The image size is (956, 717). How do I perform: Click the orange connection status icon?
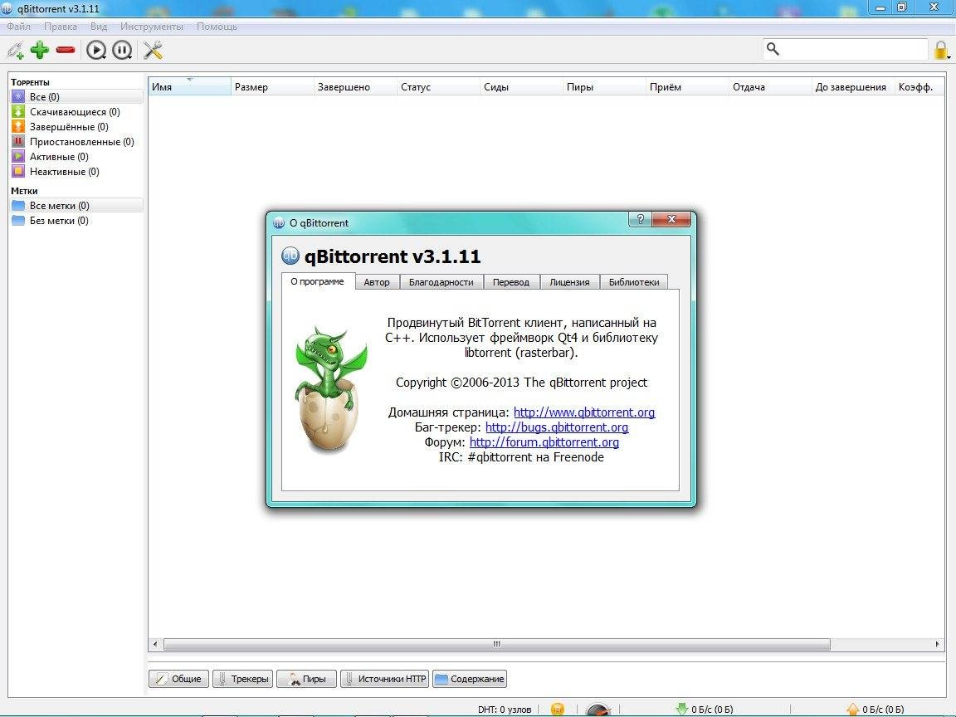pyautogui.click(x=558, y=710)
